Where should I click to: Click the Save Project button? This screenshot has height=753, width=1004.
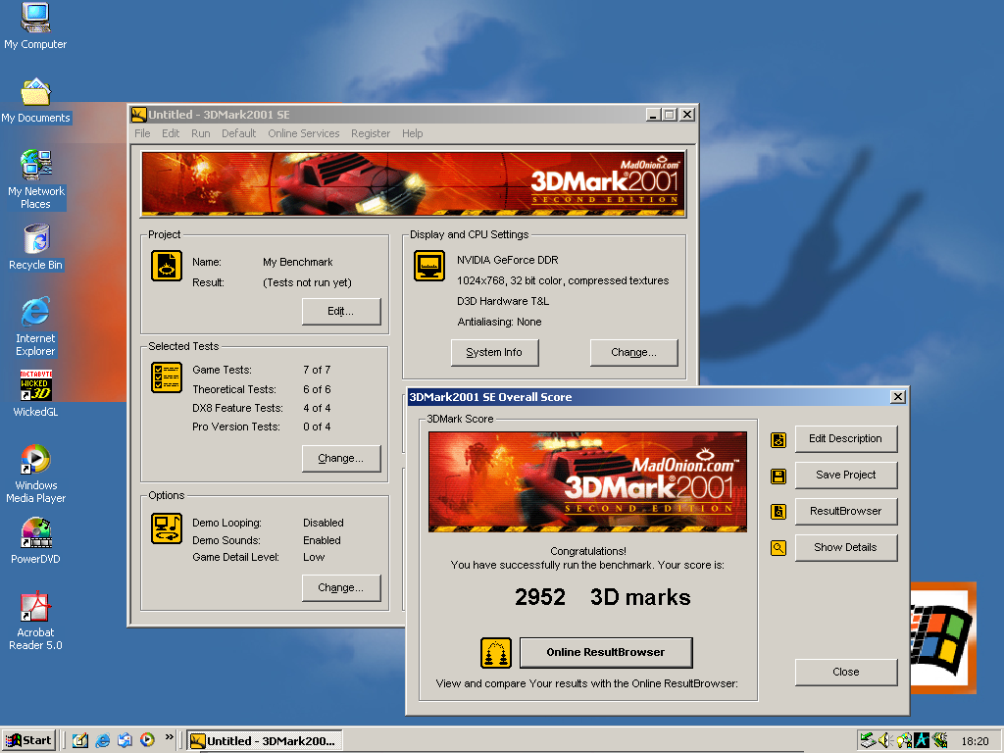[846, 476]
